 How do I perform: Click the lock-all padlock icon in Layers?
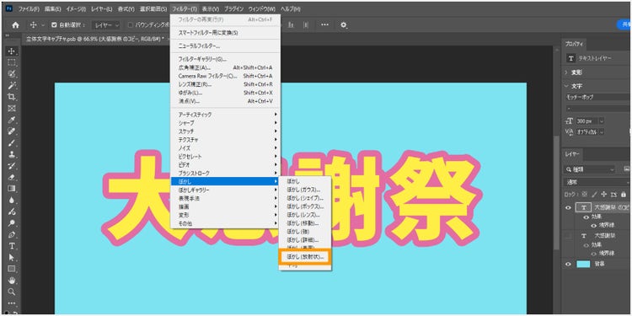tap(623, 195)
